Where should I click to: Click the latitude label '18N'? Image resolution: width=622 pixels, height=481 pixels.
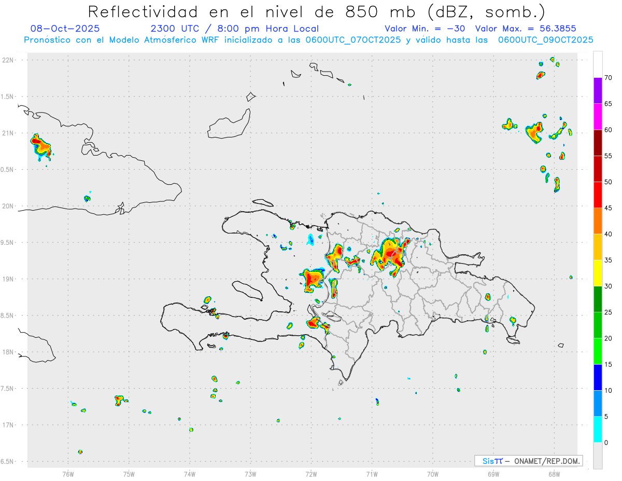coord(8,352)
